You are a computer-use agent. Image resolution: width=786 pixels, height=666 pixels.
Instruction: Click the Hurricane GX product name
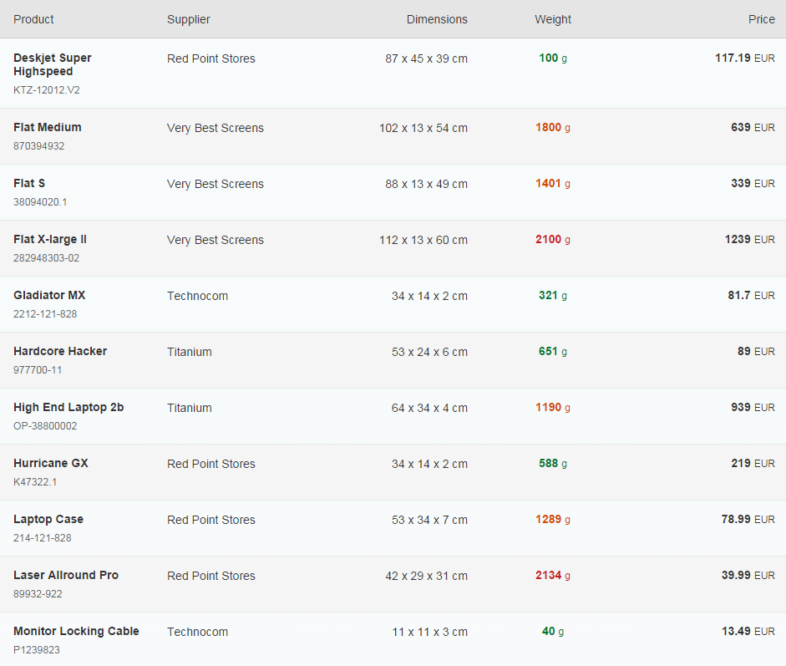[x=51, y=464]
